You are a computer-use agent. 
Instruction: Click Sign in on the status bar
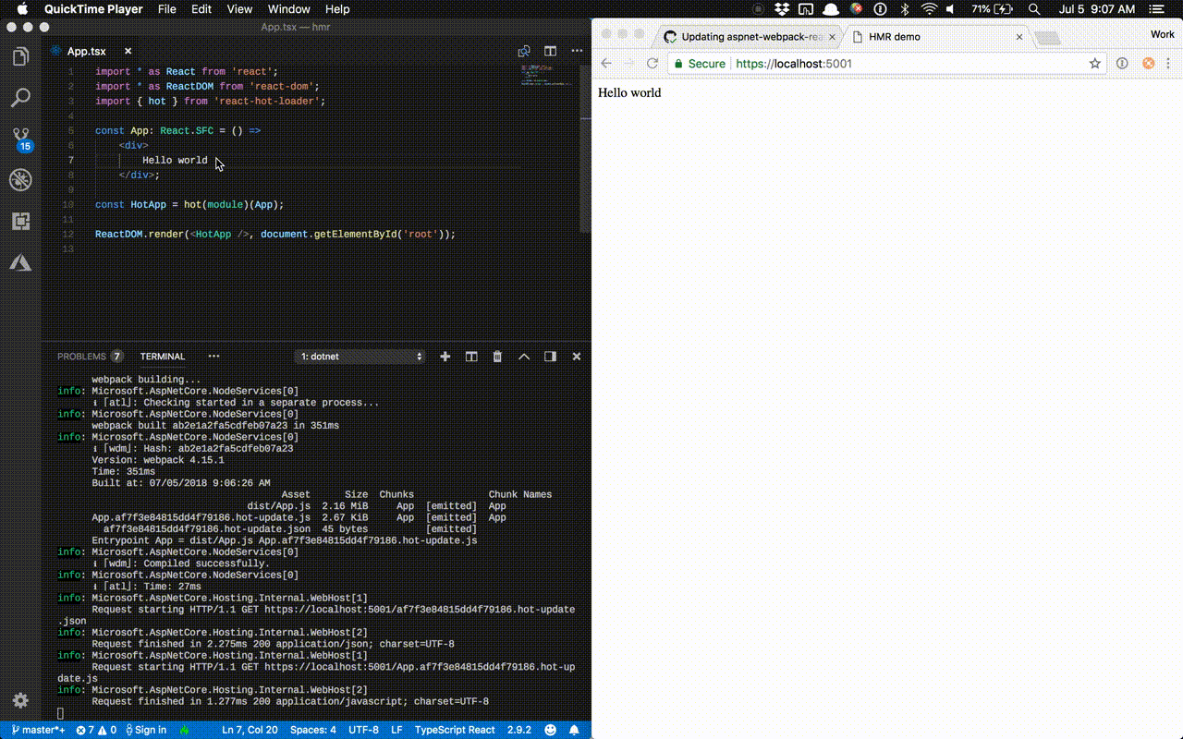[146, 730]
